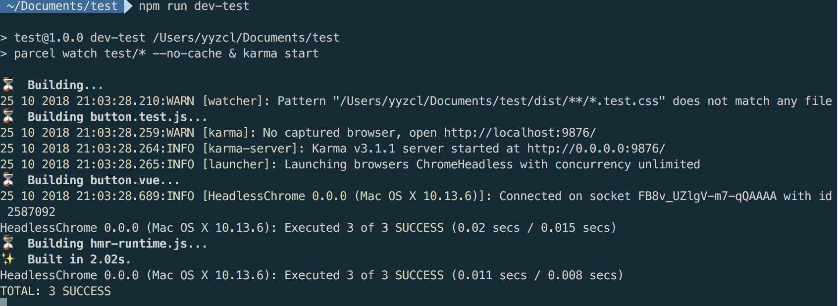The height and width of the screenshot is (306, 838).
Task: Click the "npm run dev-test" command text
Action: coord(194,6)
